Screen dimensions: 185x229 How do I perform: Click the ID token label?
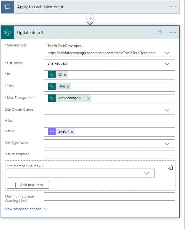point(60,75)
